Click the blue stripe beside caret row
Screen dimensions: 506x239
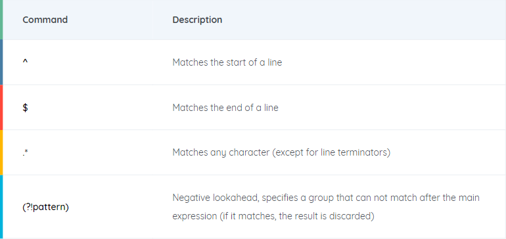[1, 62]
